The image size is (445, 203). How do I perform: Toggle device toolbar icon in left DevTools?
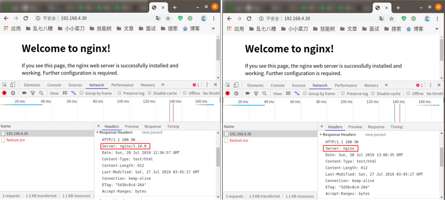click(12, 85)
